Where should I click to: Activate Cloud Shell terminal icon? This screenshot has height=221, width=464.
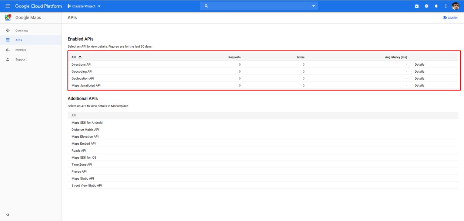[417, 6]
